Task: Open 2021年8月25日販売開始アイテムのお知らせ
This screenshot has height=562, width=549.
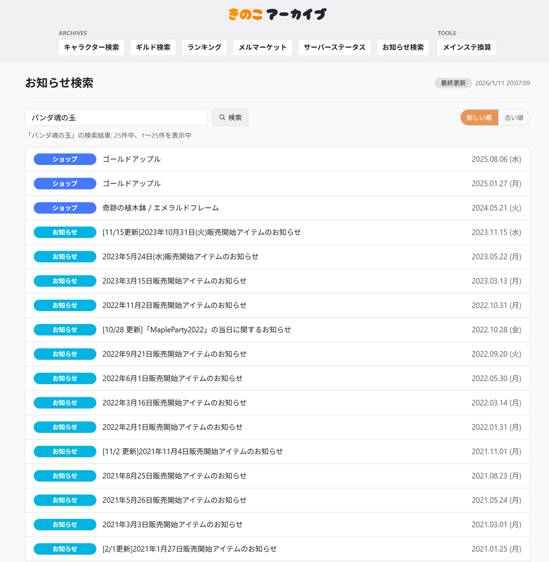Action: (x=278, y=476)
